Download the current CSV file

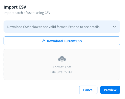(62, 41)
